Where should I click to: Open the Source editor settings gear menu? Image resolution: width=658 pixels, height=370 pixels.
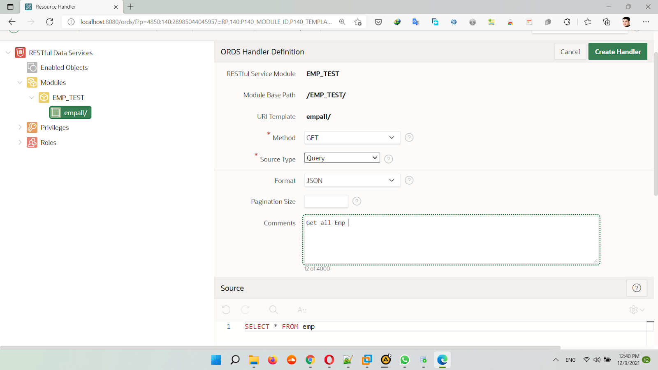pos(636,310)
